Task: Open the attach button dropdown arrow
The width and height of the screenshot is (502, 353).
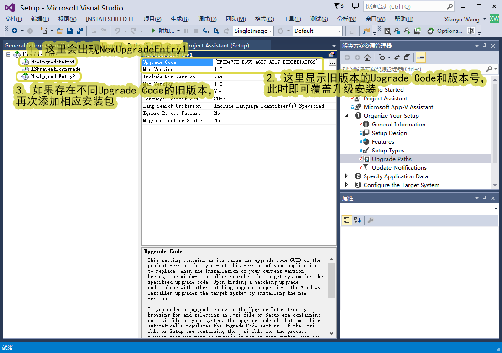Action: [x=178, y=31]
